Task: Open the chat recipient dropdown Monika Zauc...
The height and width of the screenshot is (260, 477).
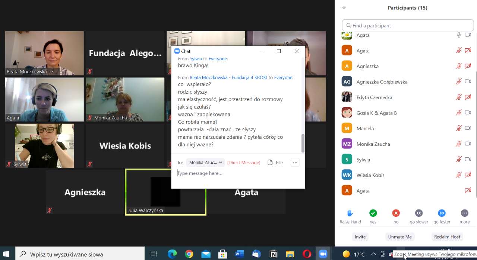Action: 205,163
